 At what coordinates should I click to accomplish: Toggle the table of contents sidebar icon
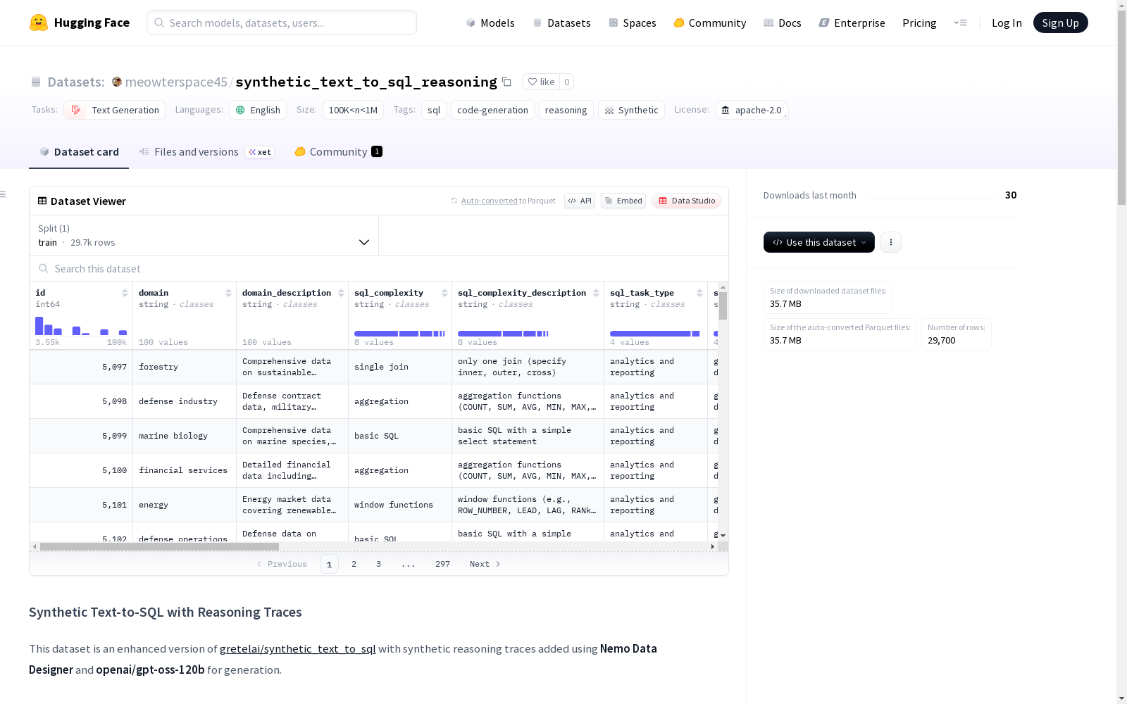click(4, 194)
